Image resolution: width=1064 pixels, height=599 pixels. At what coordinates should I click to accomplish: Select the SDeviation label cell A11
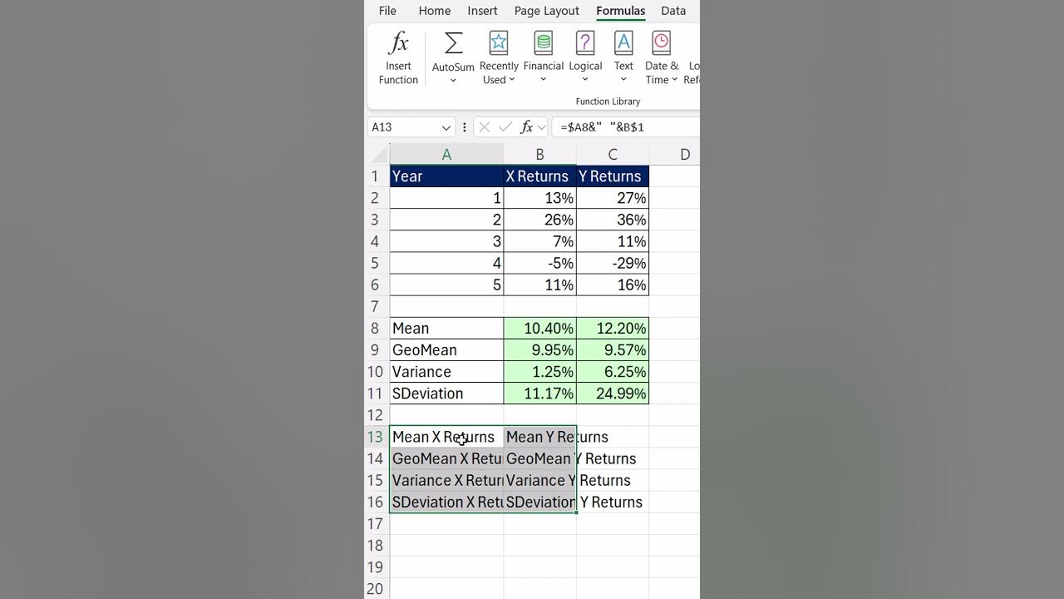click(446, 393)
